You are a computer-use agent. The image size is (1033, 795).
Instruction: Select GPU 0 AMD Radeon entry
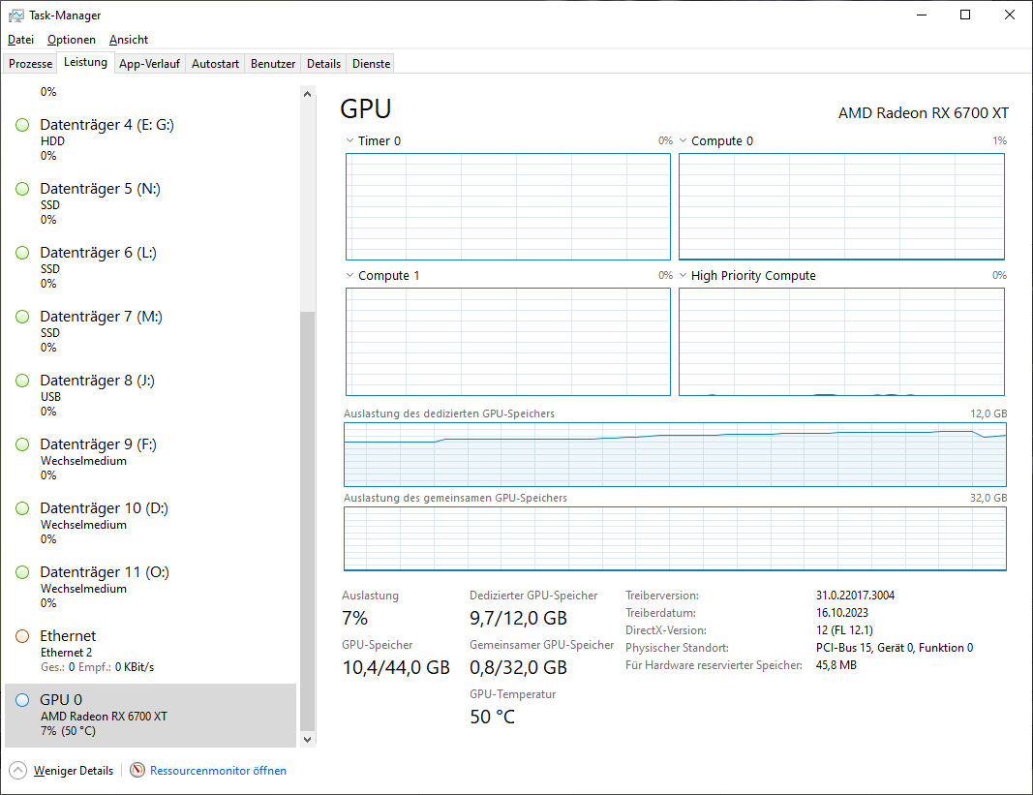point(151,716)
